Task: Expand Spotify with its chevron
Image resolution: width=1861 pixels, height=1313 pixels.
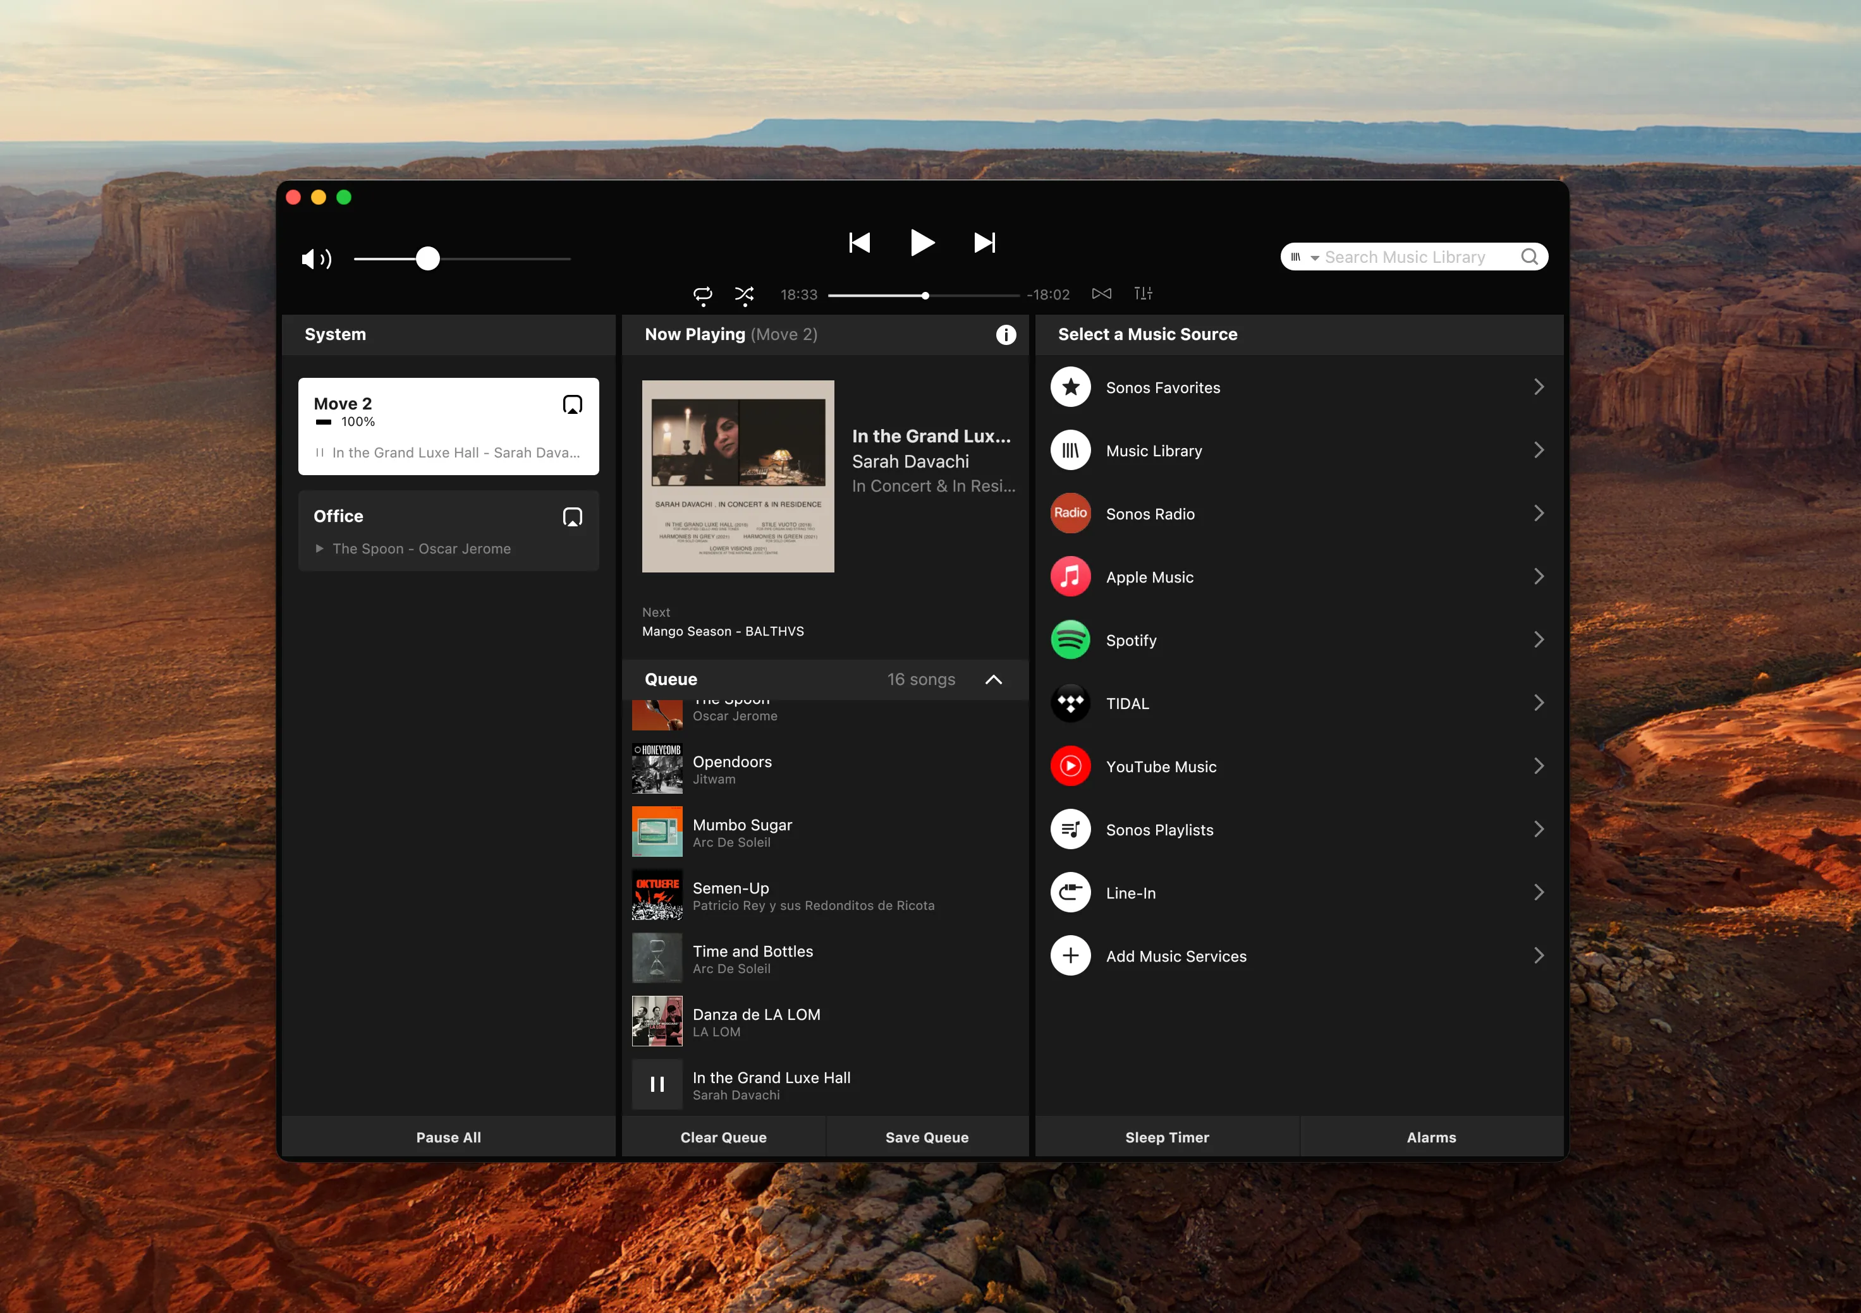Action: [x=1539, y=640]
